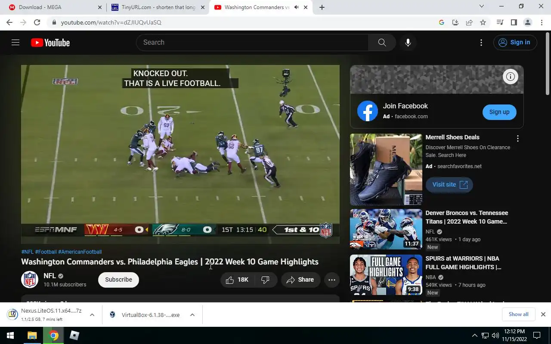551x344 pixels.
Task: Click the video player area
Action: point(180,154)
